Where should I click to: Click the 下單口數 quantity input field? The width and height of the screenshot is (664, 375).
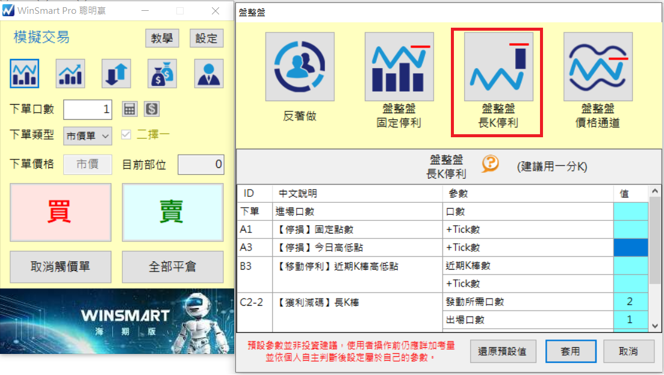88,110
